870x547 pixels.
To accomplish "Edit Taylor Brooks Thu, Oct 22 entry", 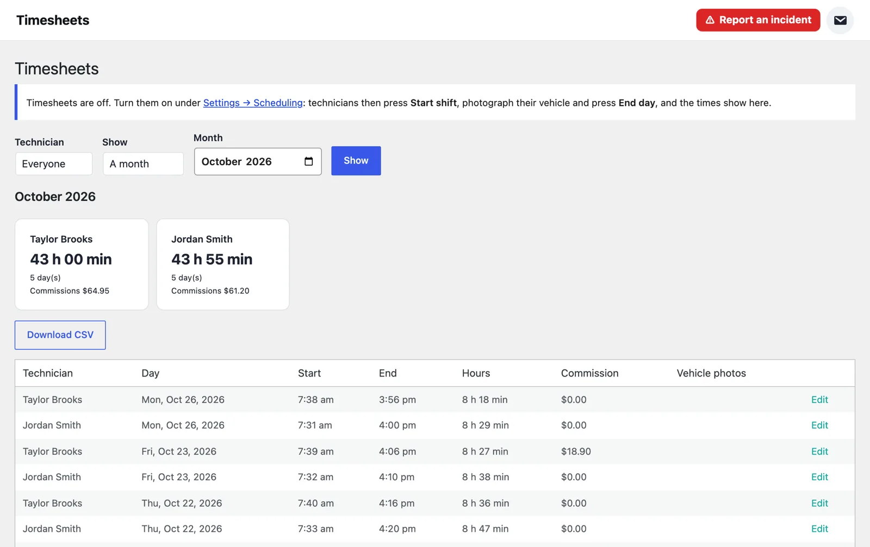I will (x=819, y=503).
